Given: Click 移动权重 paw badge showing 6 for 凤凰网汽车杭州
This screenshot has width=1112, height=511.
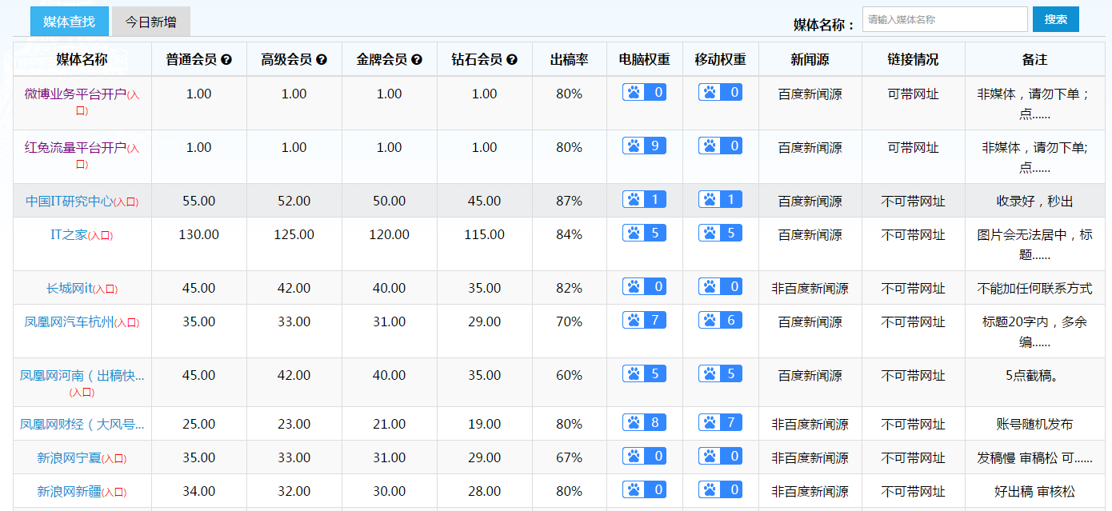Looking at the screenshot, I should tap(720, 321).
